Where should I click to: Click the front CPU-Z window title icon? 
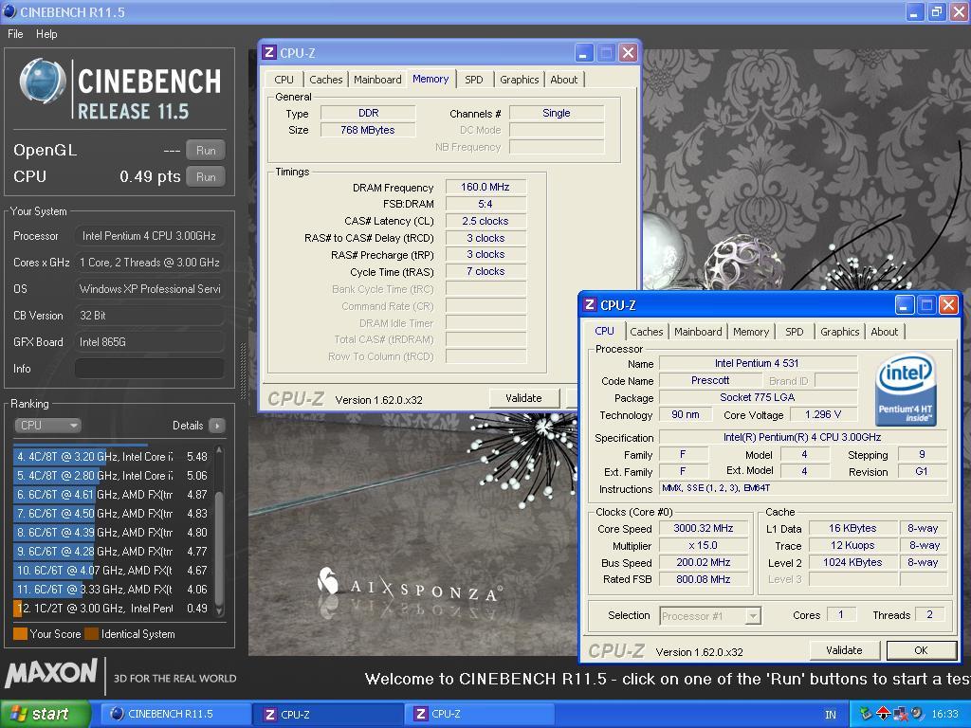(590, 304)
